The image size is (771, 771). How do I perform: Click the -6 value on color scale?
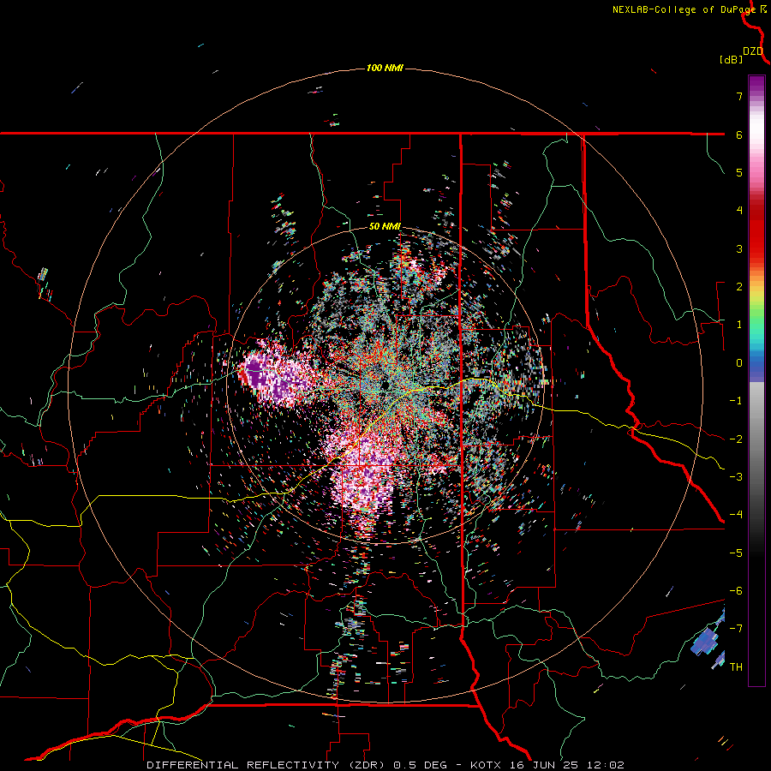click(x=736, y=591)
